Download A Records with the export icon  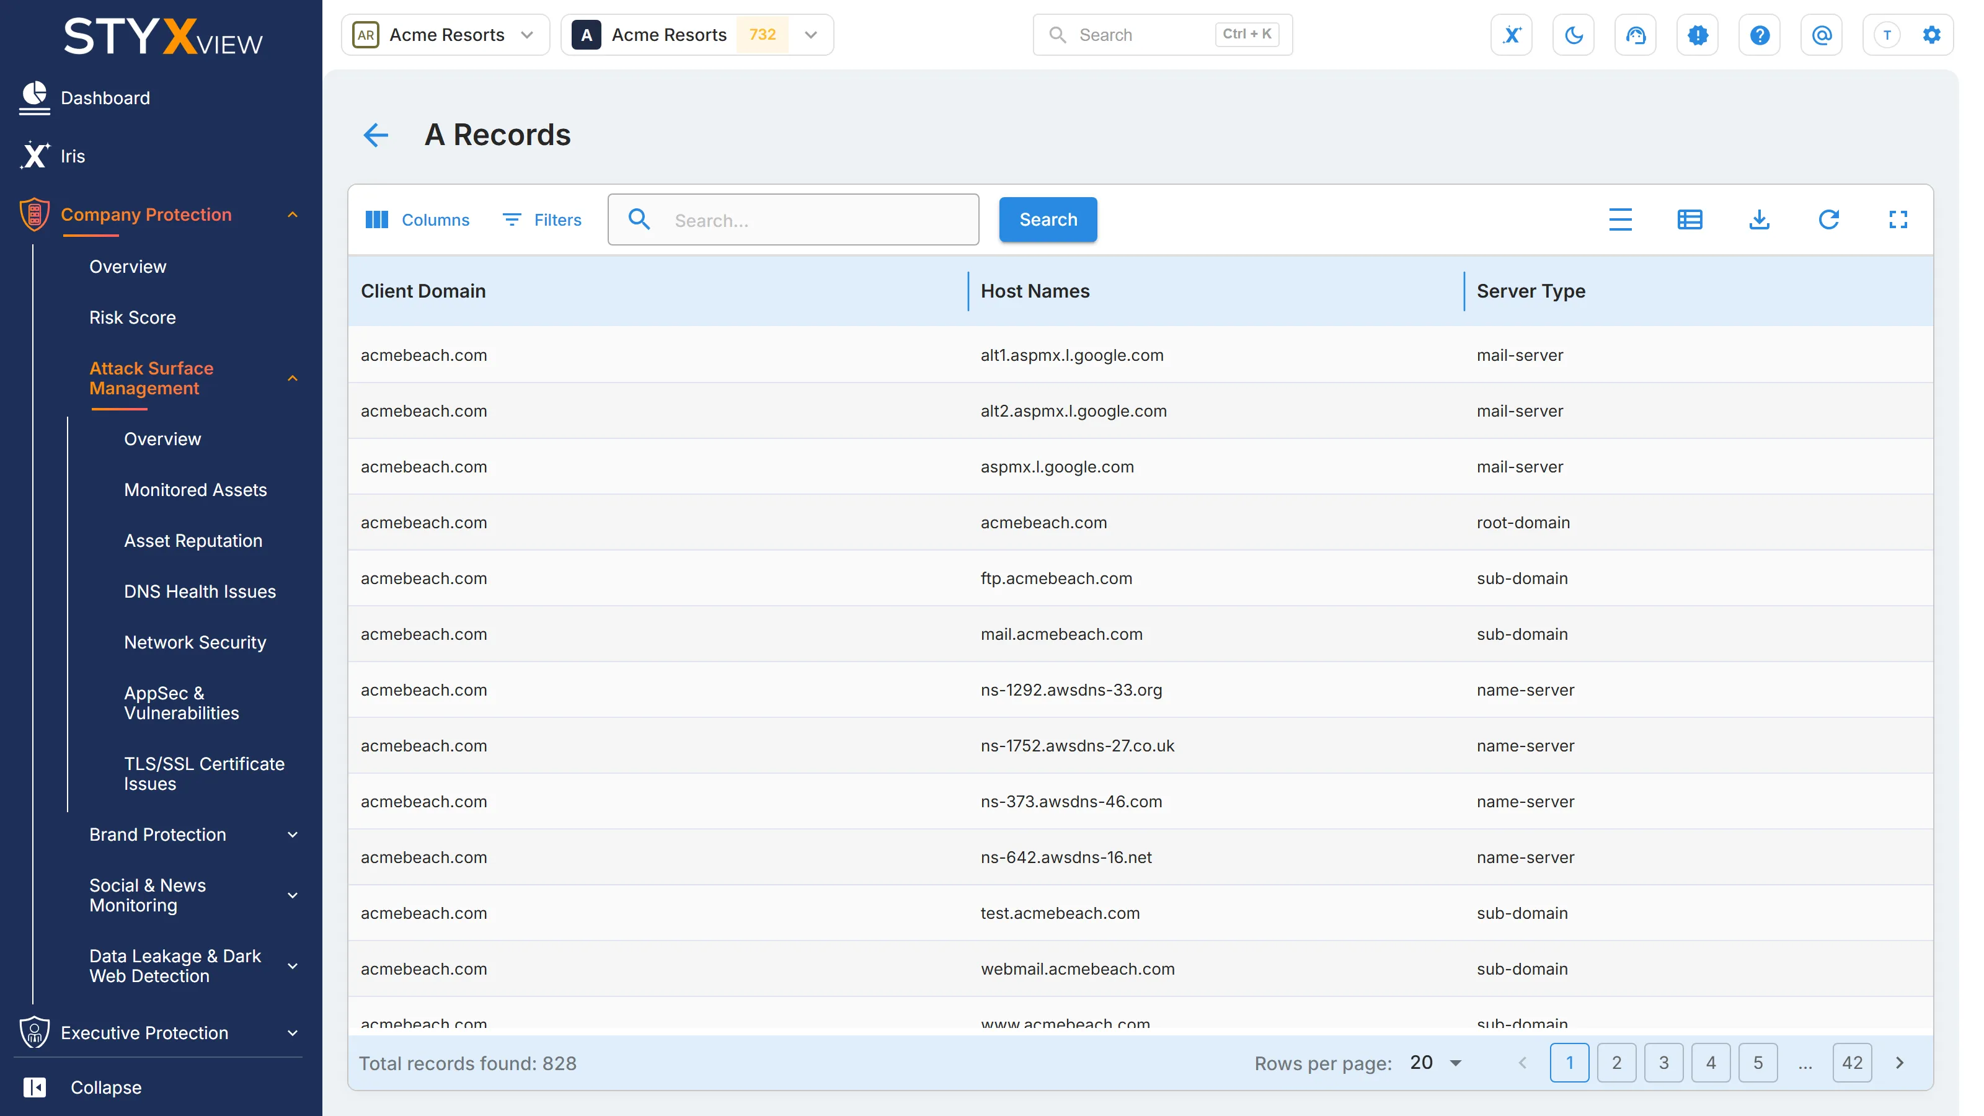[1759, 219]
